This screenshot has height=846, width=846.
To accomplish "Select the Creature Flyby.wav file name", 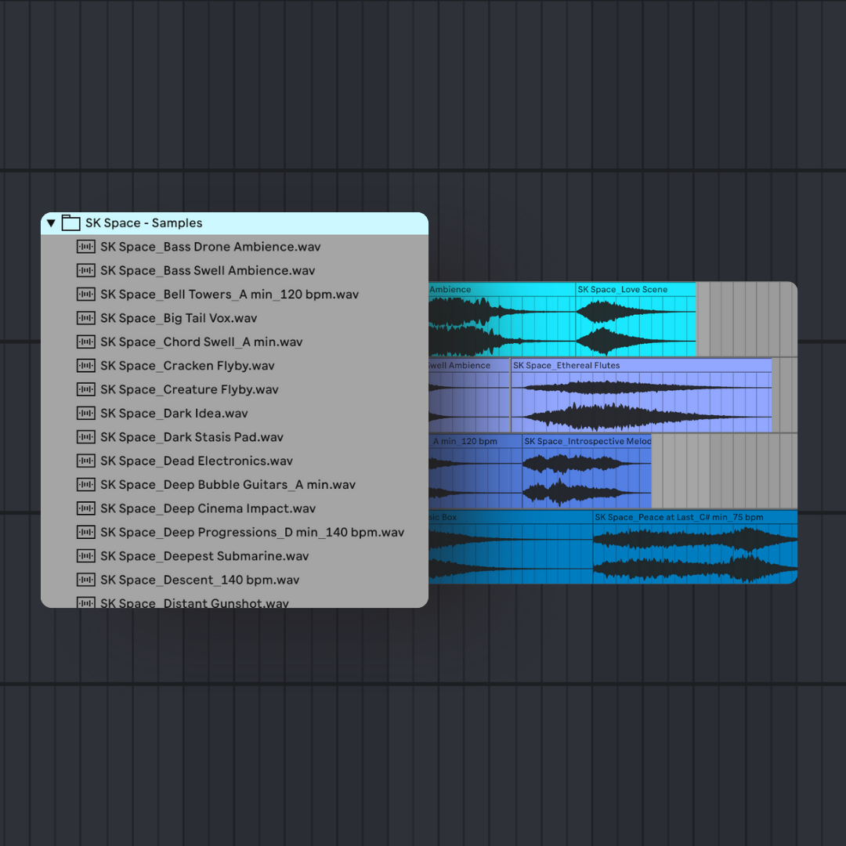I will 190,389.
